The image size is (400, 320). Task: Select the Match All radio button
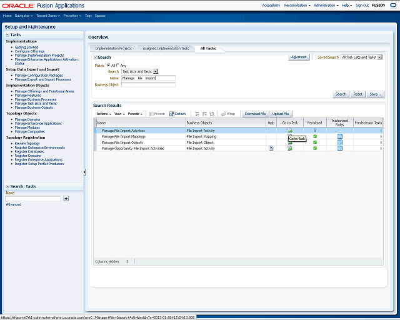pos(109,65)
